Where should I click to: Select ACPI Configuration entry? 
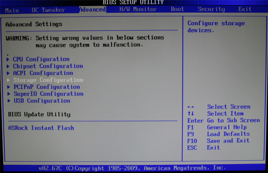[43, 73]
